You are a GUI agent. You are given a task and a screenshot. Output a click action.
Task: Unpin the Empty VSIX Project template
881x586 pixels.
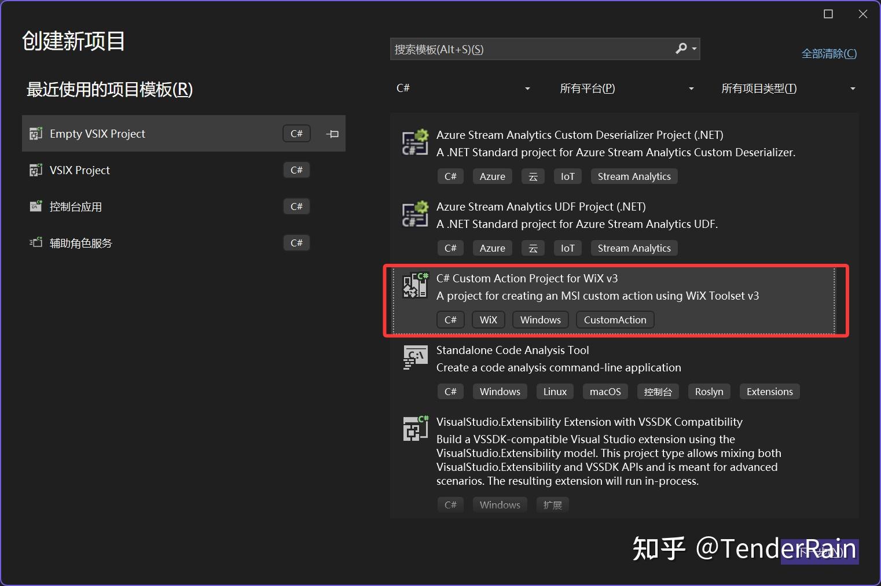click(x=332, y=133)
